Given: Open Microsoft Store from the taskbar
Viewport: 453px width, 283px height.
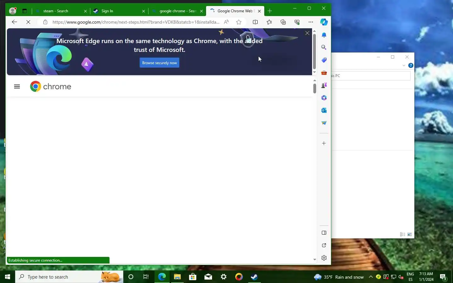Looking at the screenshot, I should pos(193,277).
